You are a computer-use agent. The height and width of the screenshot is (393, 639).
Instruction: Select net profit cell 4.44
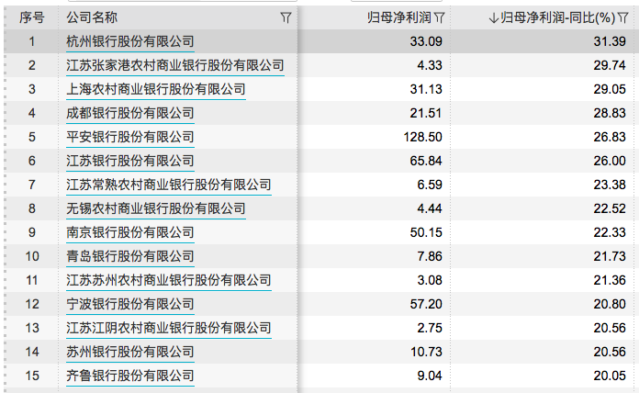(x=430, y=208)
